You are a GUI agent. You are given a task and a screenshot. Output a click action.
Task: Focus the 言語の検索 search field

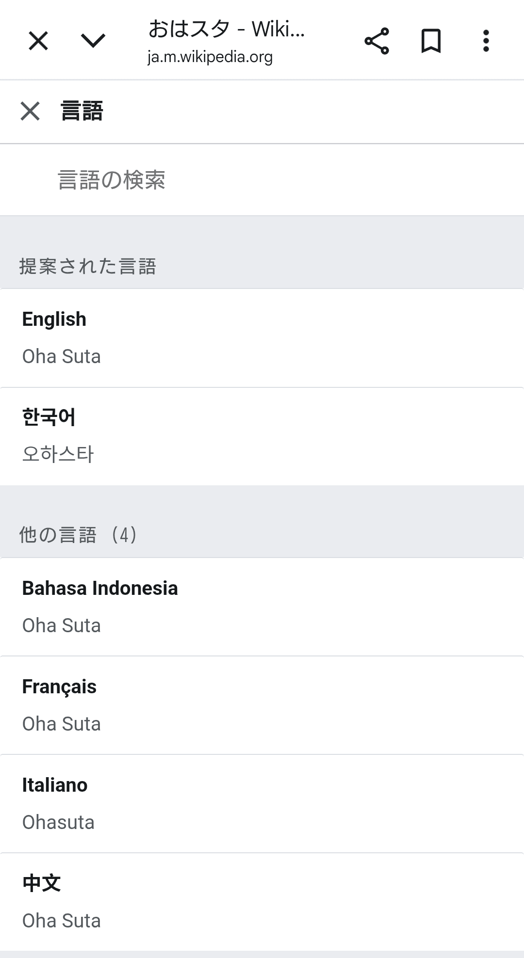tap(262, 180)
